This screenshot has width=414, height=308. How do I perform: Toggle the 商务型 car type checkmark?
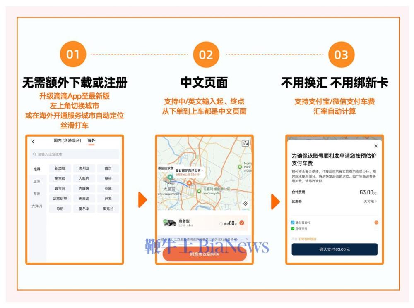pyautogui.click(x=242, y=223)
